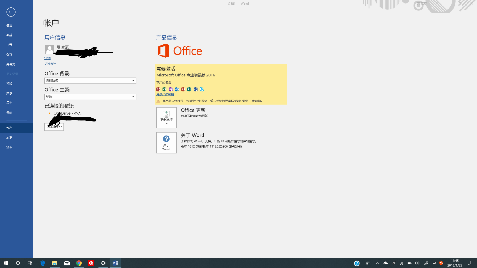The width and height of the screenshot is (477, 268).
Task: Click the 注销 sign-out link
Action: pyautogui.click(x=47, y=58)
